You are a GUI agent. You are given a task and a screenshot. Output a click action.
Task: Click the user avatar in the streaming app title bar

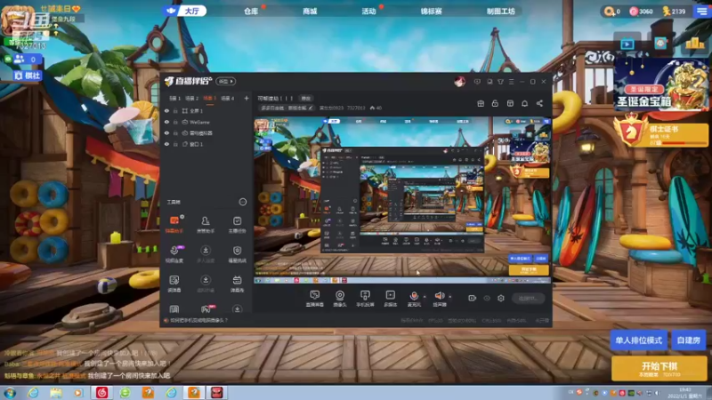click(459, 82)
